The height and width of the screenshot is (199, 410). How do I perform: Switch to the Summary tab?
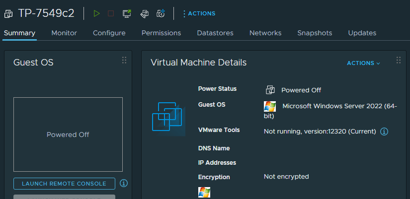19,33
